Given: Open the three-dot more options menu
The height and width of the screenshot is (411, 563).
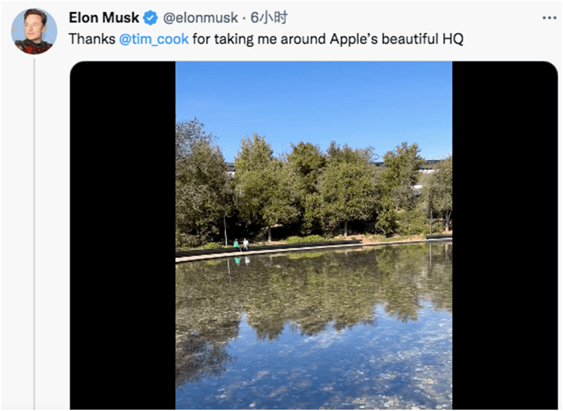Looking at the screenshot, I should [x=549, y=18].
